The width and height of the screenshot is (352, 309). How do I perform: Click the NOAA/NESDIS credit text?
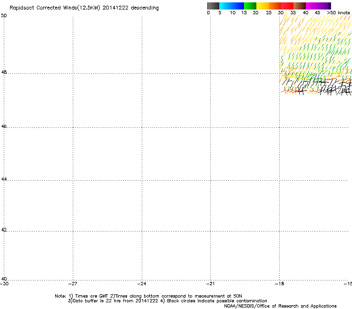[280, 306]
